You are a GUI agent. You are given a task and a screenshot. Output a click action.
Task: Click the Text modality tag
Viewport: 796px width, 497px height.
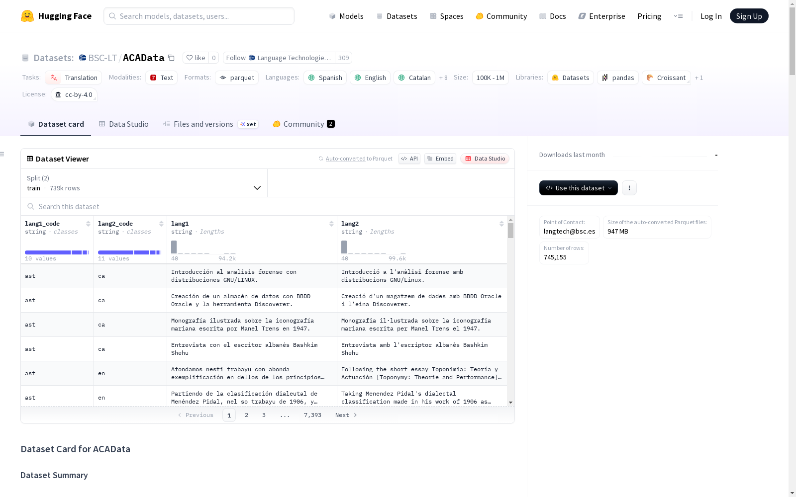point(162,78)
